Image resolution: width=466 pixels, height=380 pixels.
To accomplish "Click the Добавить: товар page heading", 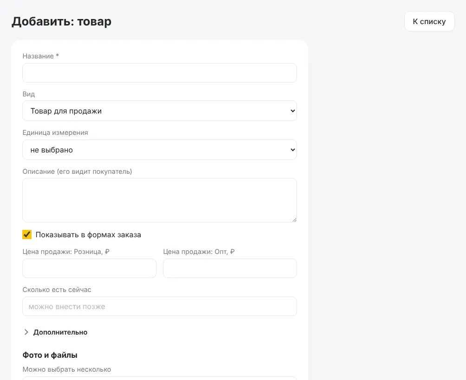I will 62,21.
